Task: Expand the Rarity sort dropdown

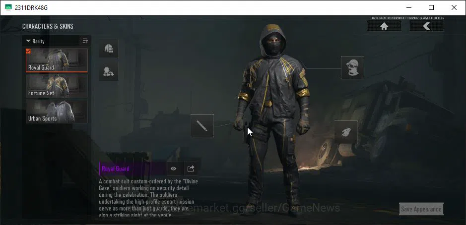Action: 35,41
